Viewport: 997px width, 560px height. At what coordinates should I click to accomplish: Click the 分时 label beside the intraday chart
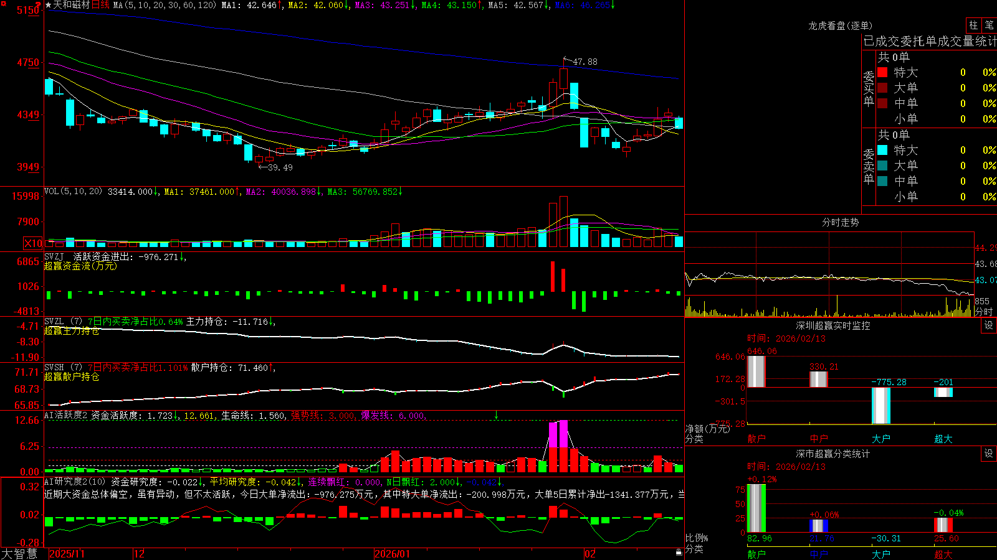coord(984,311)
